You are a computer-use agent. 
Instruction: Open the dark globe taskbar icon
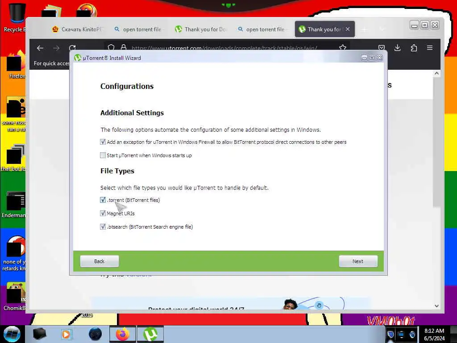tap(95, 334)
